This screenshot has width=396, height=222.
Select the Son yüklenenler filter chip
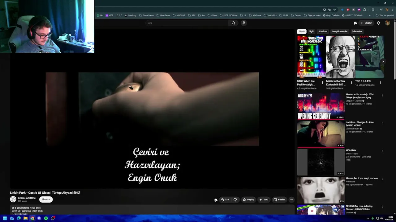(340, 31)
